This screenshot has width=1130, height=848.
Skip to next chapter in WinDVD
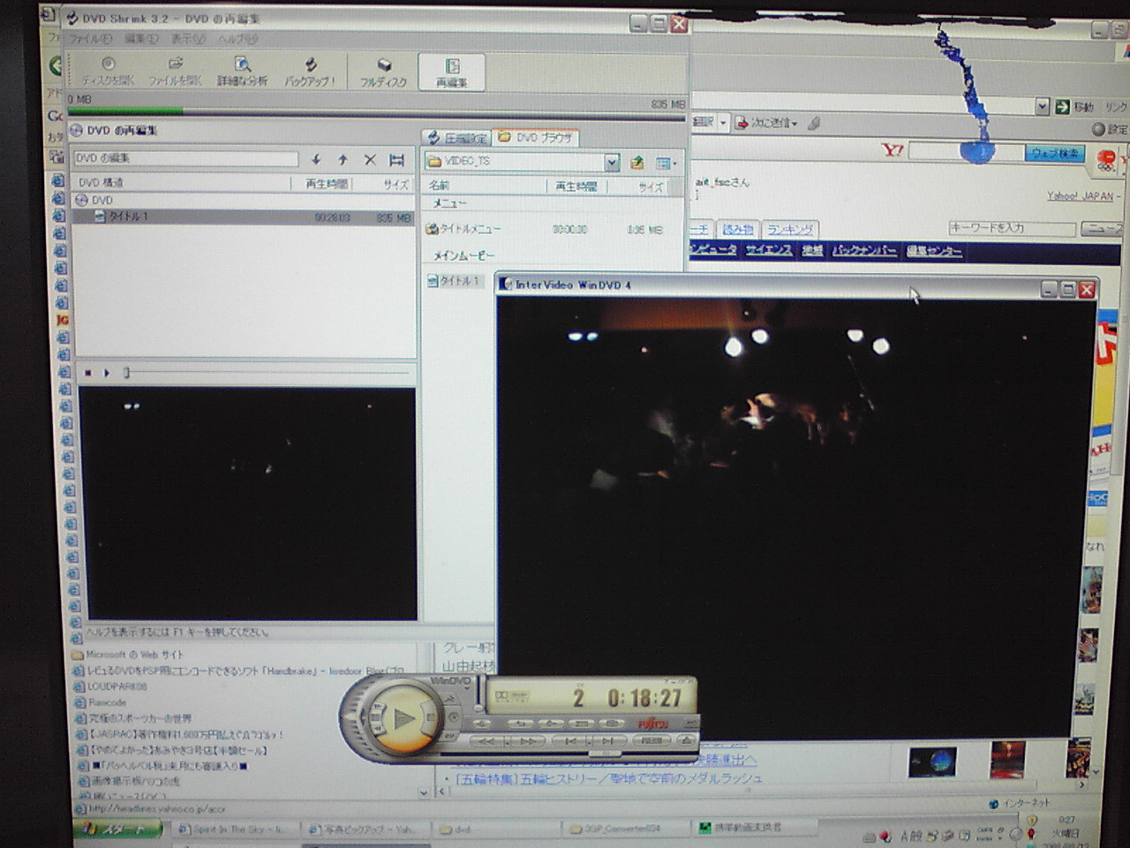click(x=607, y=740)
